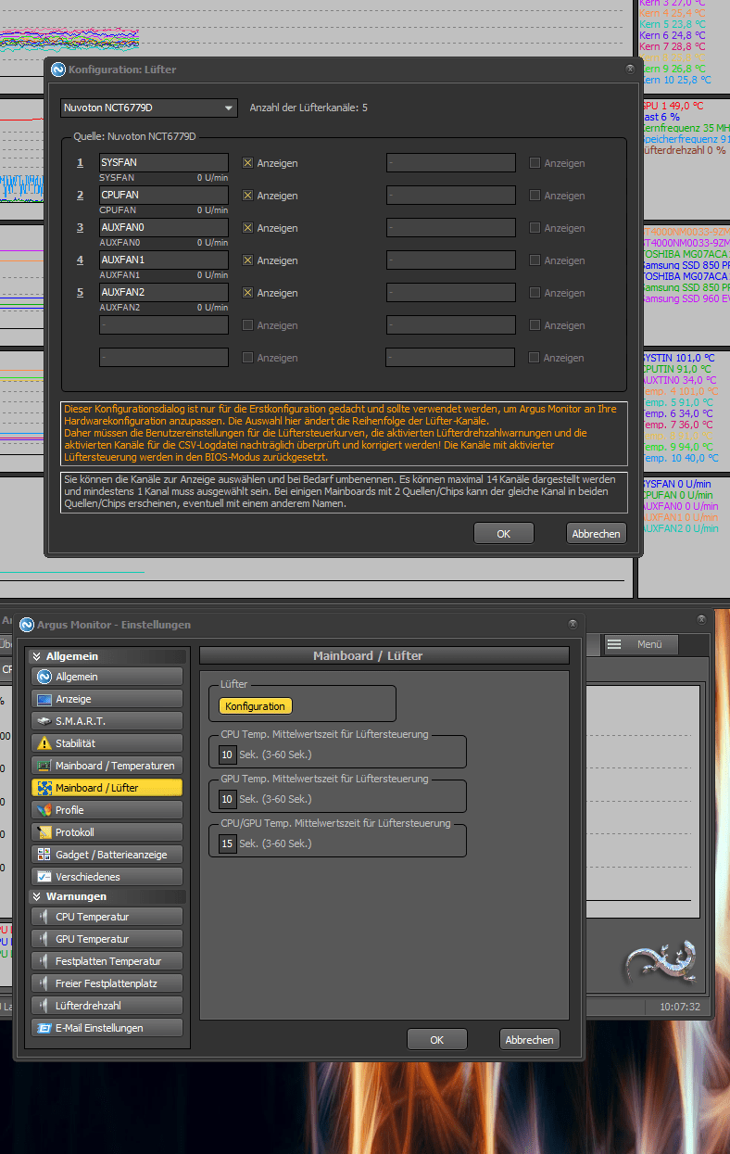
Task: Click legend entry Kern 6 24,8 °C
Action: click(x=673, y=35)
